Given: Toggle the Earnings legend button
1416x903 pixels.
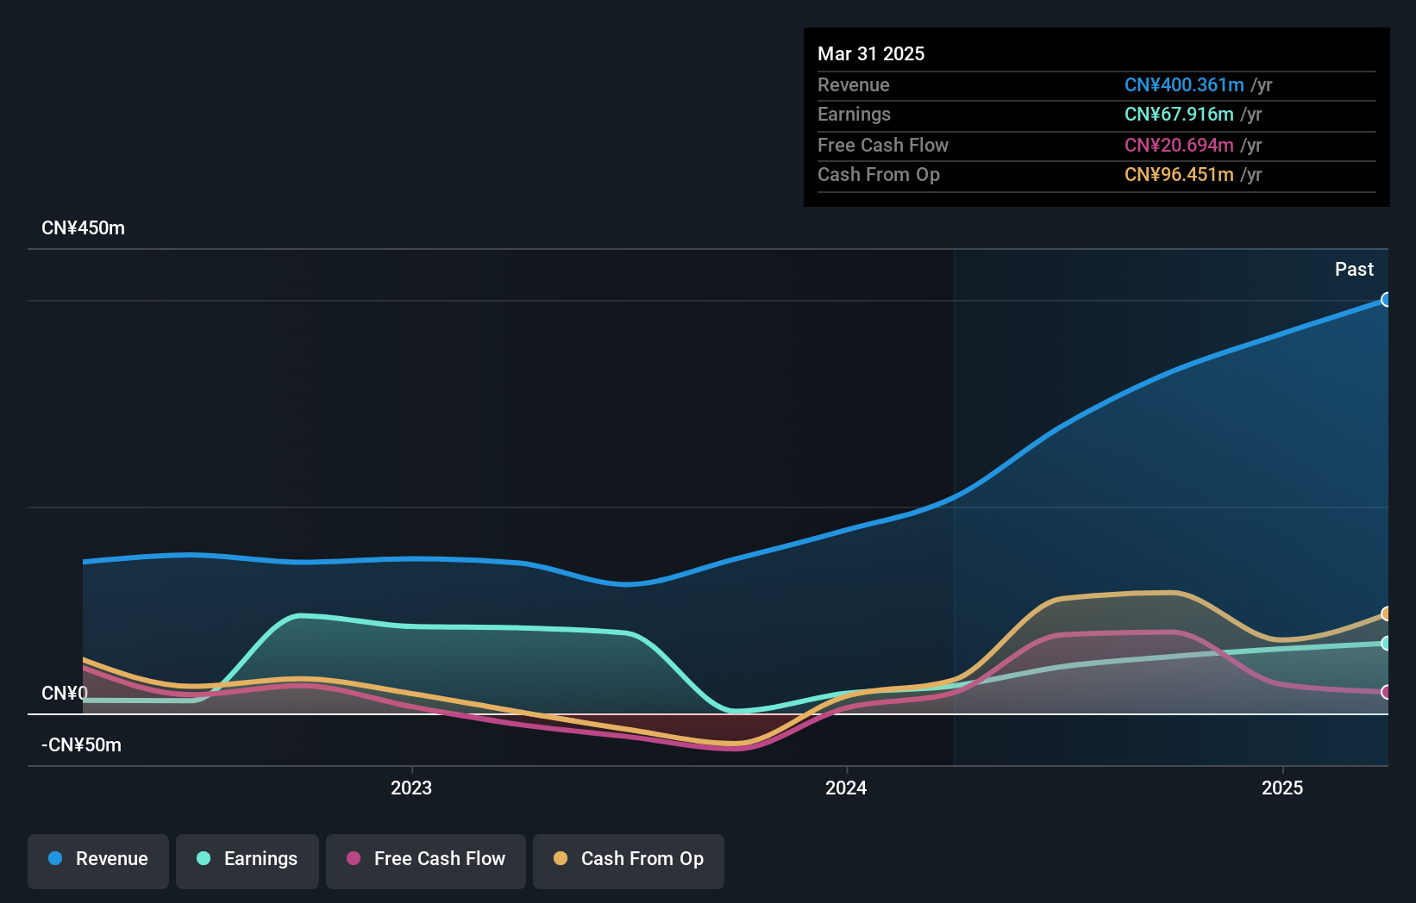Looking at the screenshot, I should [247, 861].
